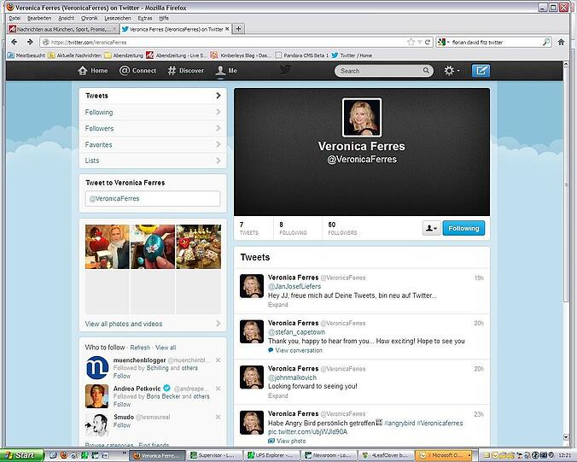The width and height of the screenshot is (577, 462).
Task: Refresh the Who to follow list
Action: point(140,348)
